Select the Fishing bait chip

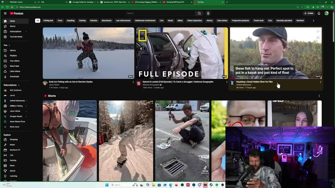click(48, 21)
